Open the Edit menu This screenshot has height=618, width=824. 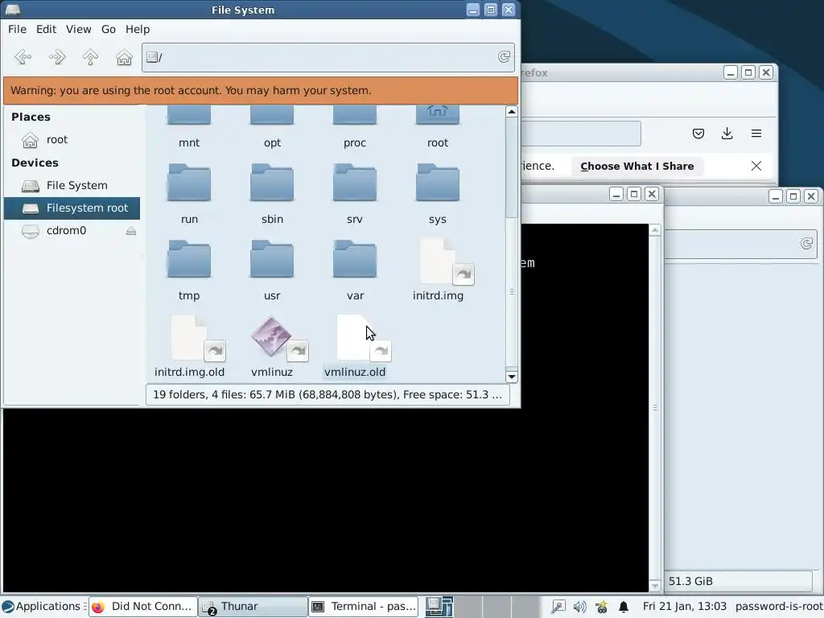coord(46,30)
